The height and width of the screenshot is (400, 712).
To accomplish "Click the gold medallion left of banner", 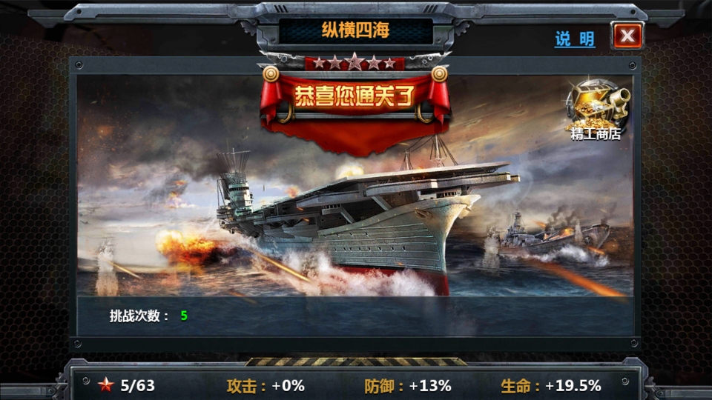I will tap(271, 74).
